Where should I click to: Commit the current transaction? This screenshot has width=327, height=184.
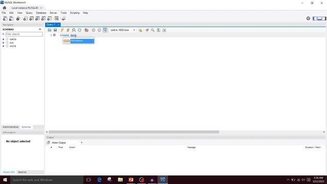(94, 30)
